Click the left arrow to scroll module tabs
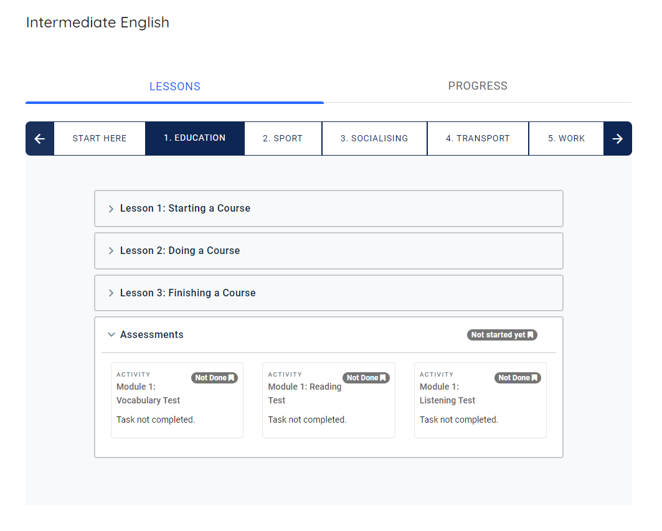This screenshot has width=662, height=531. [40, 138]
